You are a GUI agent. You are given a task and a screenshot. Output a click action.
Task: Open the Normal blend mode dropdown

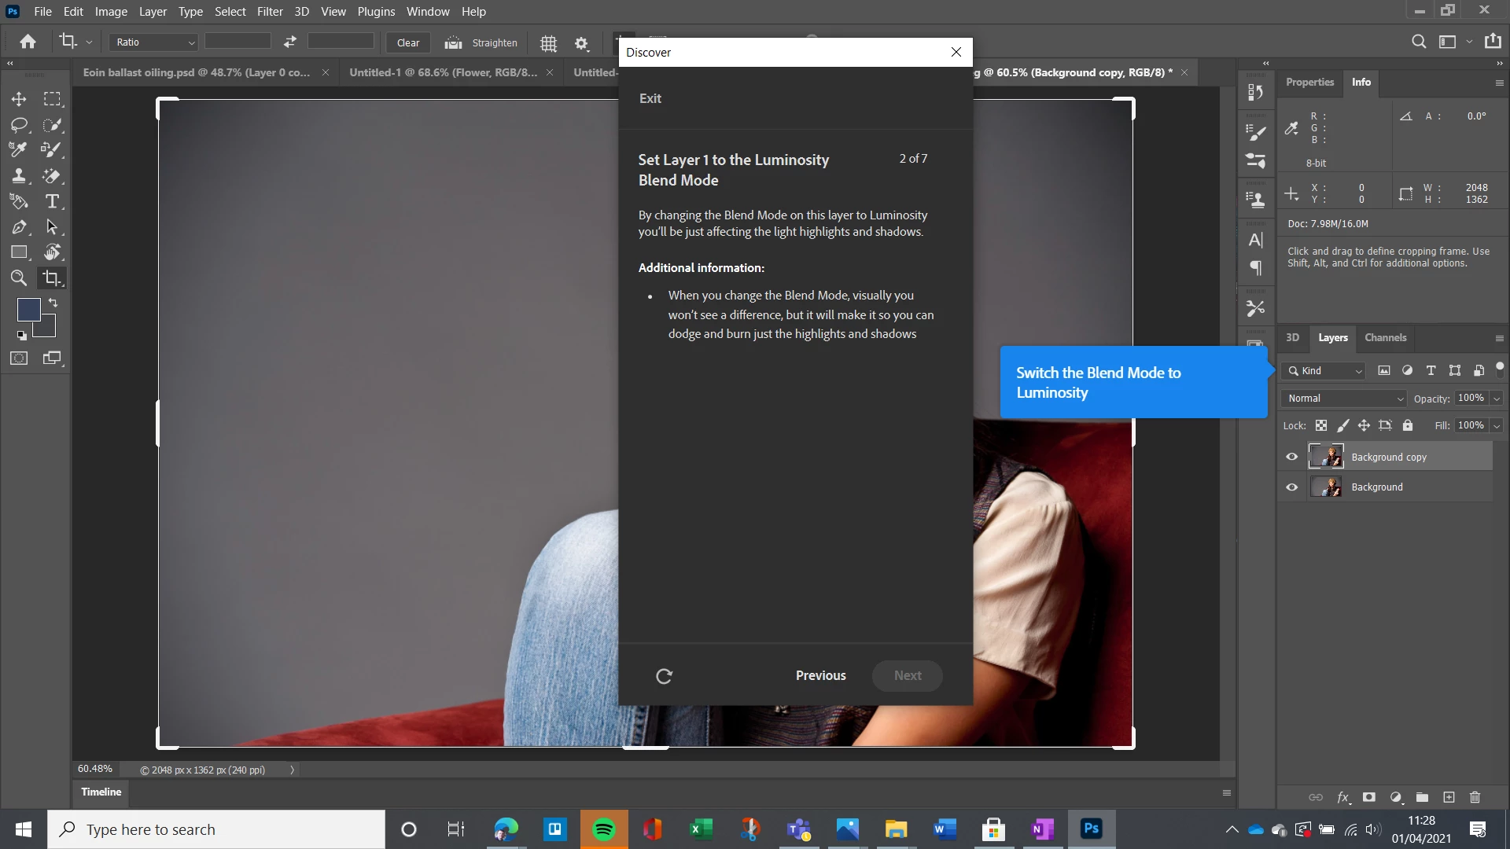pos(1343,399)
